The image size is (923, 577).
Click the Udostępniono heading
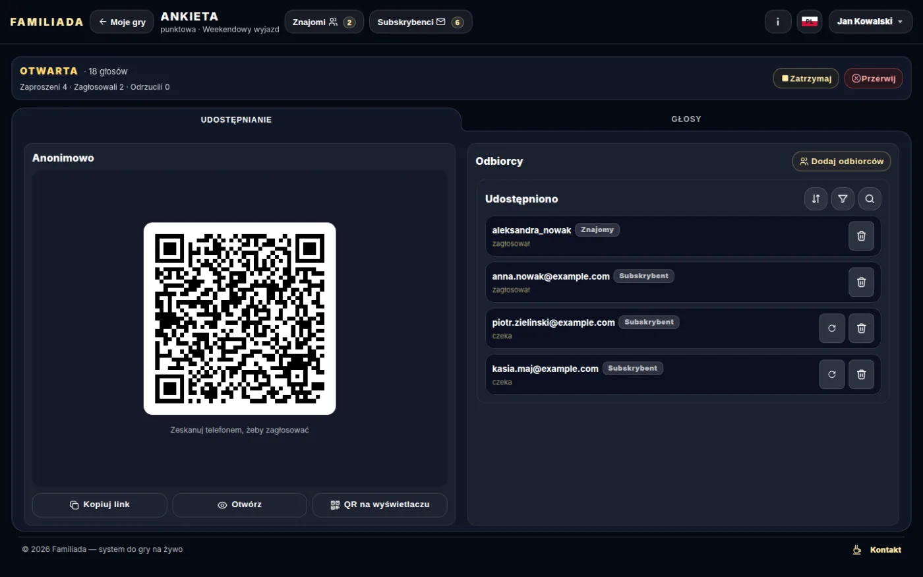(x=521, y=198)
